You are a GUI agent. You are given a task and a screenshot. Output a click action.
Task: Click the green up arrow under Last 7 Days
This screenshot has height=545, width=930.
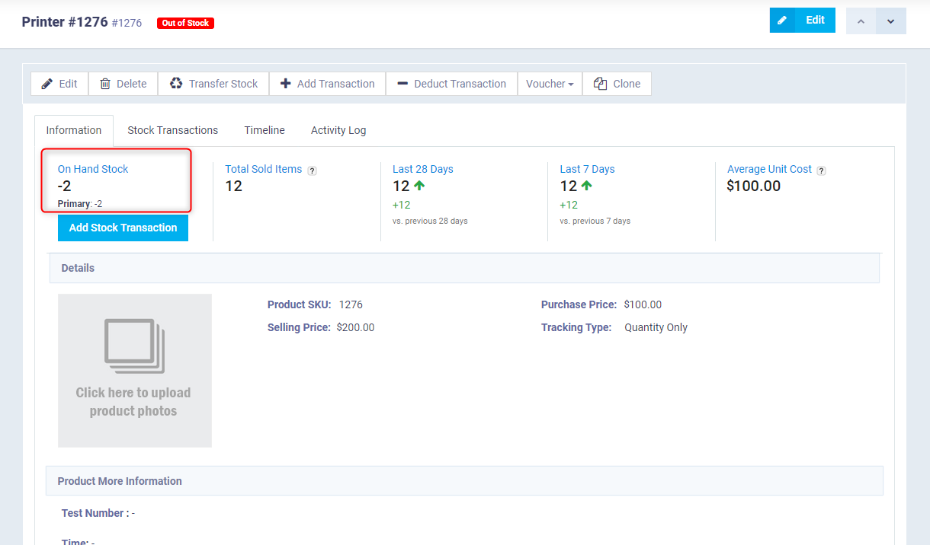tap(586, 185)
